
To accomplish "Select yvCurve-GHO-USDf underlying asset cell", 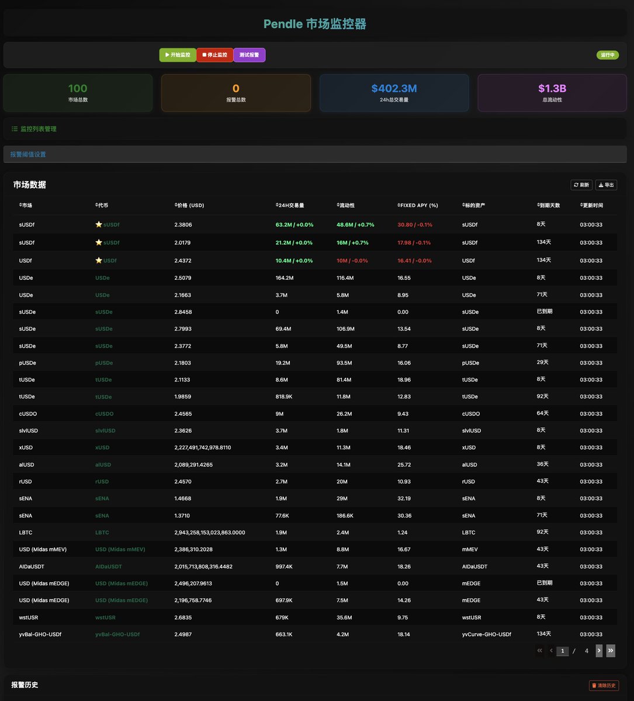I will click(x=486, y=634).
